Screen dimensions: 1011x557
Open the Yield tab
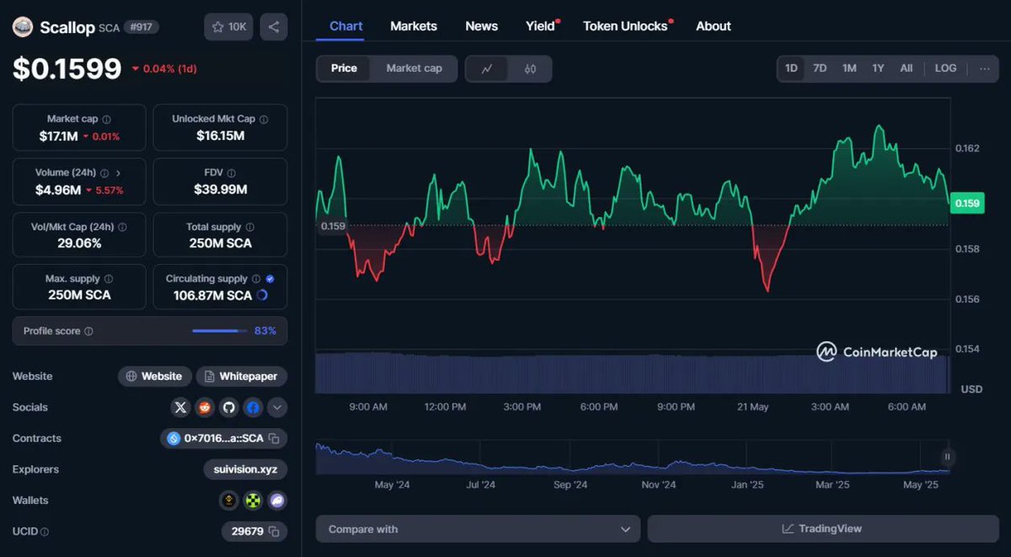[542, 26]
